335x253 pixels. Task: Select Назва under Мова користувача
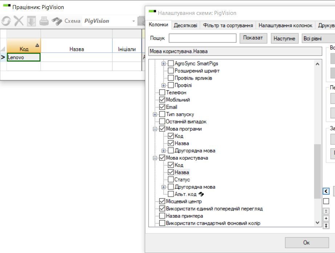[182, 172]
